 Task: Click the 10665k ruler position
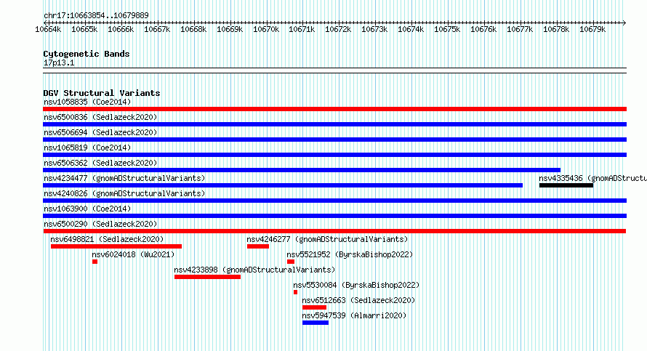84,29
